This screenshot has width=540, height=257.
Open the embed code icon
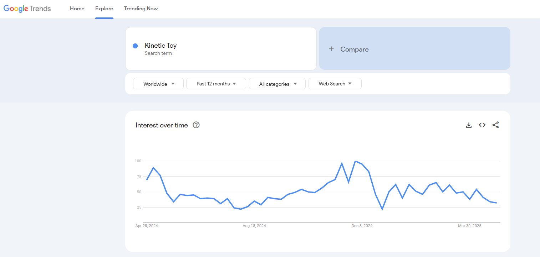point(482,125)
